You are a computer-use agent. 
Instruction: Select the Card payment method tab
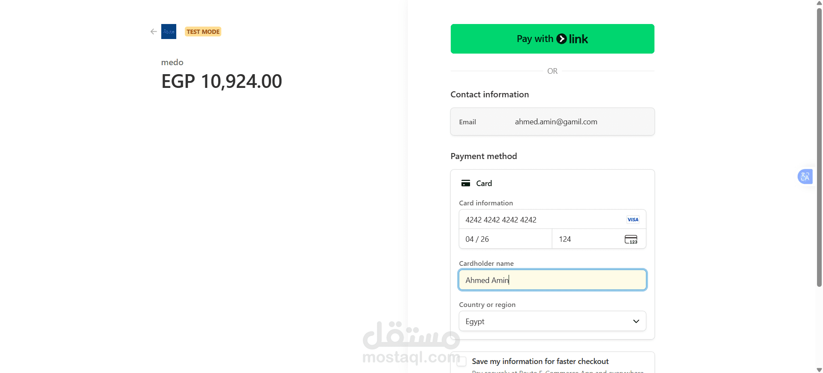[484, 183]
